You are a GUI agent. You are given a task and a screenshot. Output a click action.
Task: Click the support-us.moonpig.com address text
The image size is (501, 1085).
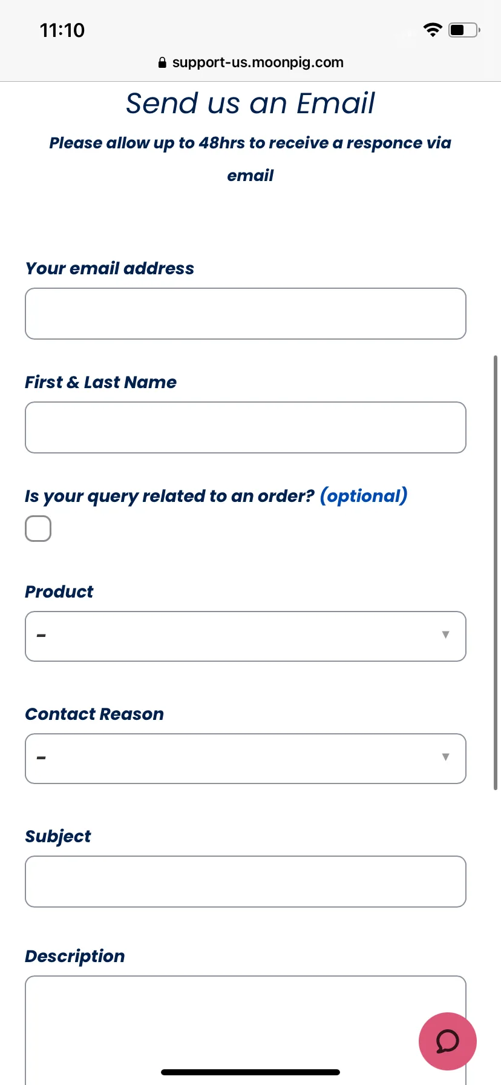click(258, 62)
